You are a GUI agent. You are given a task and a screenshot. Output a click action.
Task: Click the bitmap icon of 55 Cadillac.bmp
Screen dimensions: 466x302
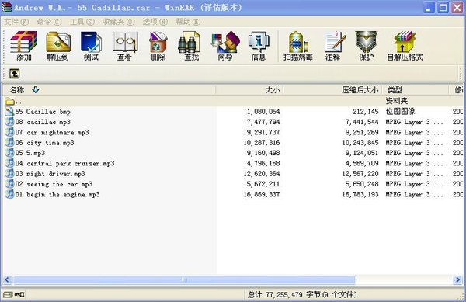[9, 112]
